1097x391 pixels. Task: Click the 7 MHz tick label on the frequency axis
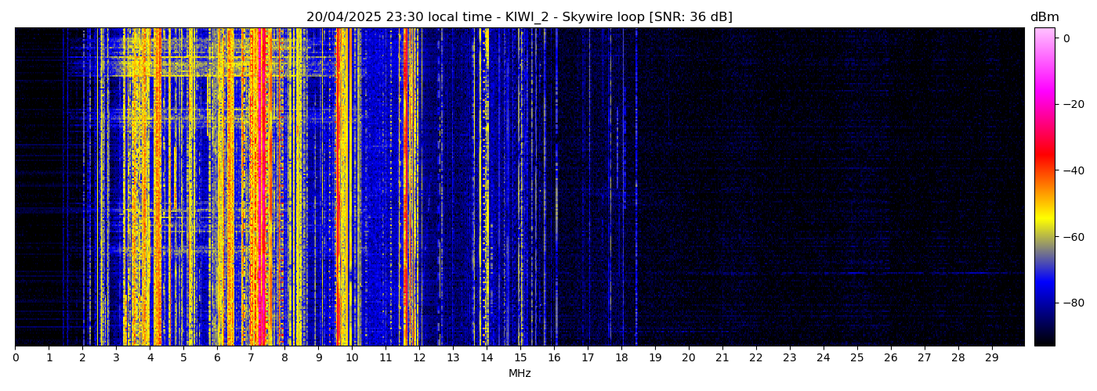coord(251,358)
